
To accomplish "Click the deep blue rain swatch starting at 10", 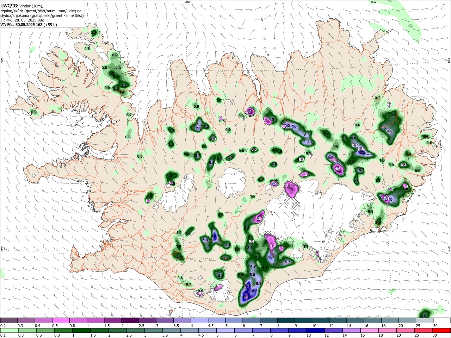I will (315, 331).
